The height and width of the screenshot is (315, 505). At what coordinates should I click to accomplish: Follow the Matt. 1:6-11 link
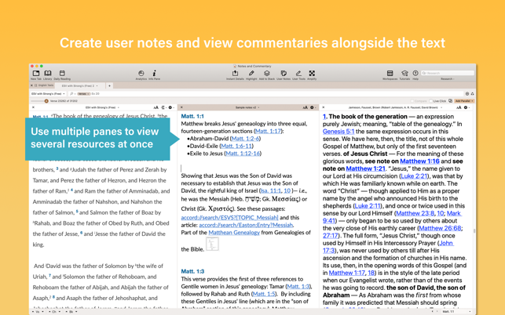point(236,146)
